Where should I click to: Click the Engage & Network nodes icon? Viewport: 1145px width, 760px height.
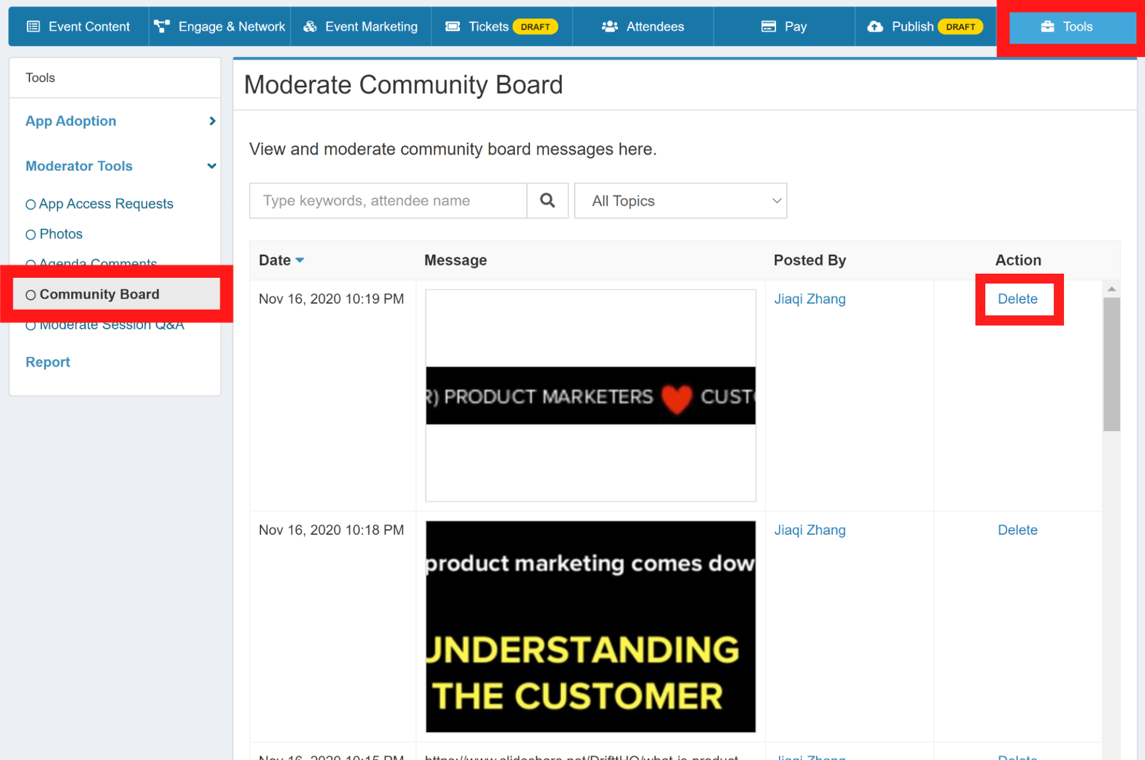pos(162,26)
